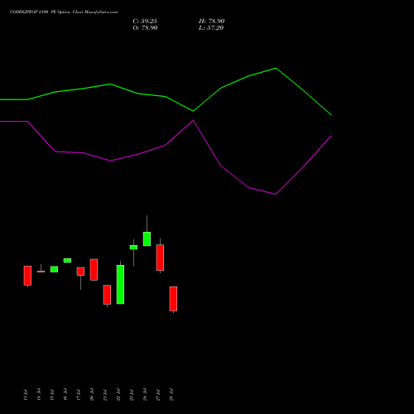The image size is (414, 414).
Task: Click the 13 Jul date label on the axis
Action: (26, 395)
